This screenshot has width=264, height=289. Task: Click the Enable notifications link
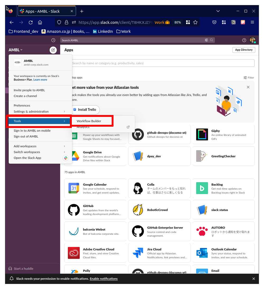(x=103, y=279)
